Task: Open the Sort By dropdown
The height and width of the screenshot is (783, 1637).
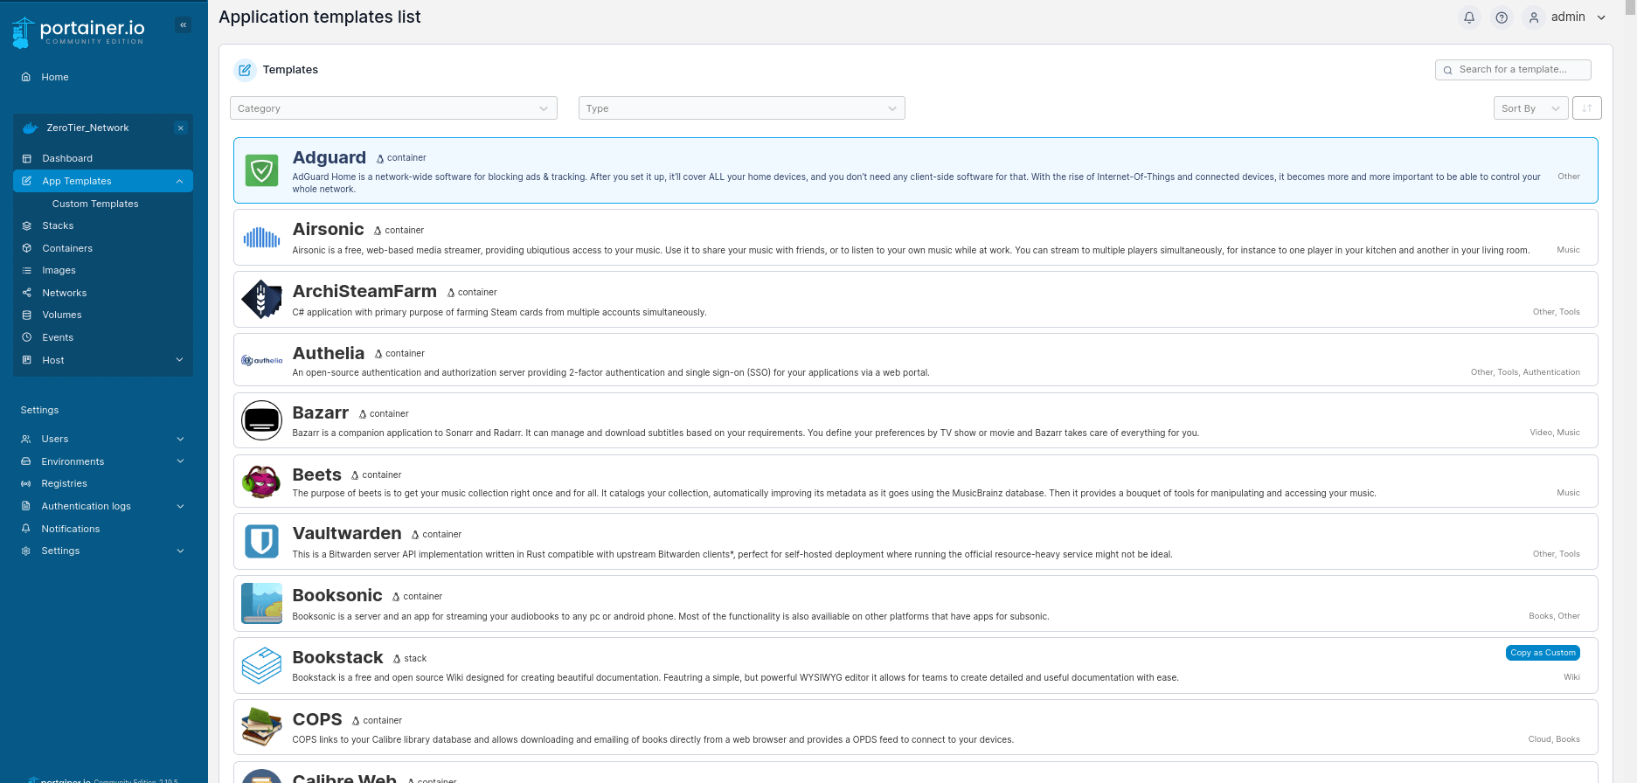Action: click(x=1530, y=108)
